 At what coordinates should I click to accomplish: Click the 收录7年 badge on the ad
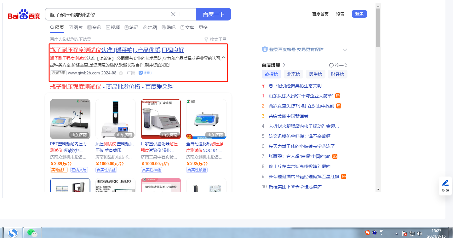point(58,73)
